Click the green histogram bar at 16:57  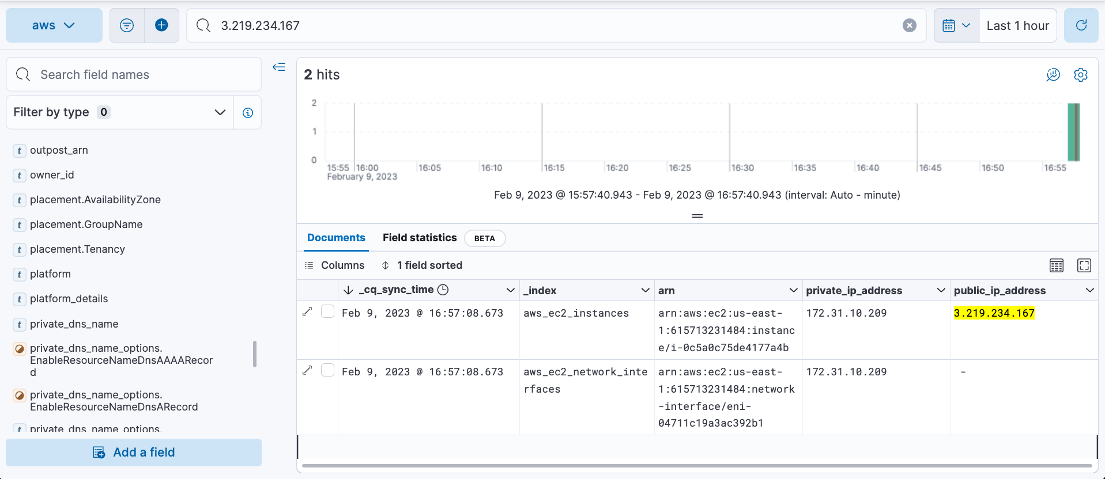point(1073,132)
